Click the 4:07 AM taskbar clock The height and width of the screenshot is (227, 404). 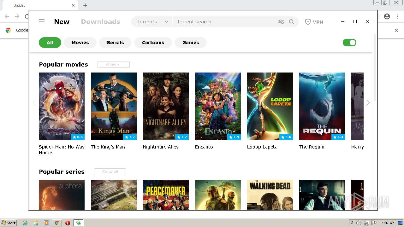point(388,223)
